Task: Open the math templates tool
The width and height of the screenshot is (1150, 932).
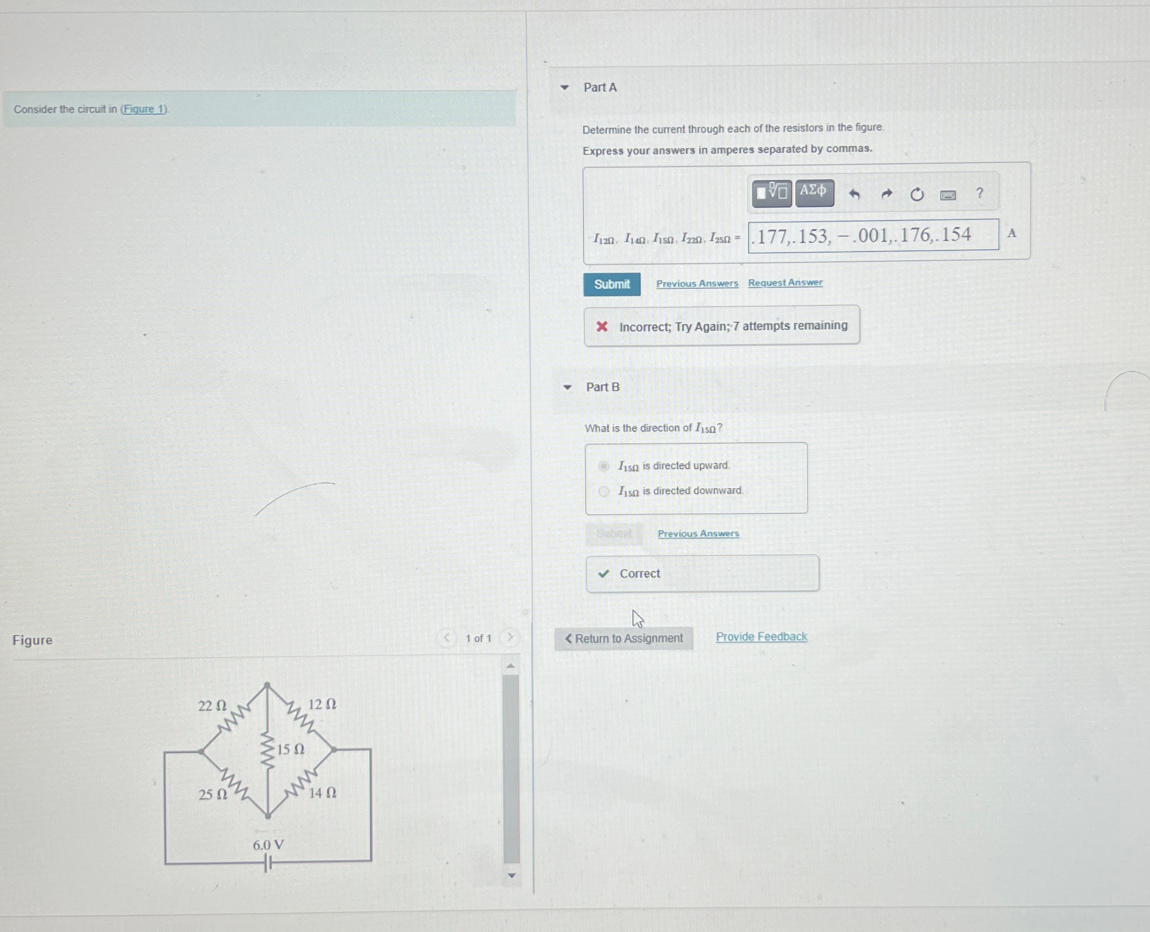Action: click(x=772, y=193)
